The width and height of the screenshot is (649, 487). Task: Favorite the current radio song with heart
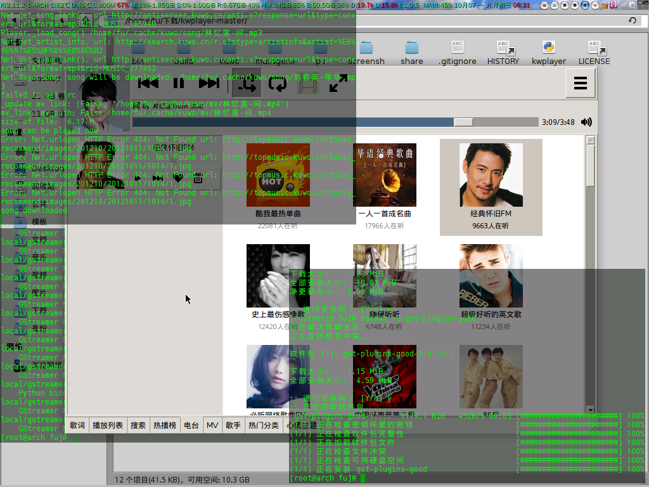(x=178, y=178)
